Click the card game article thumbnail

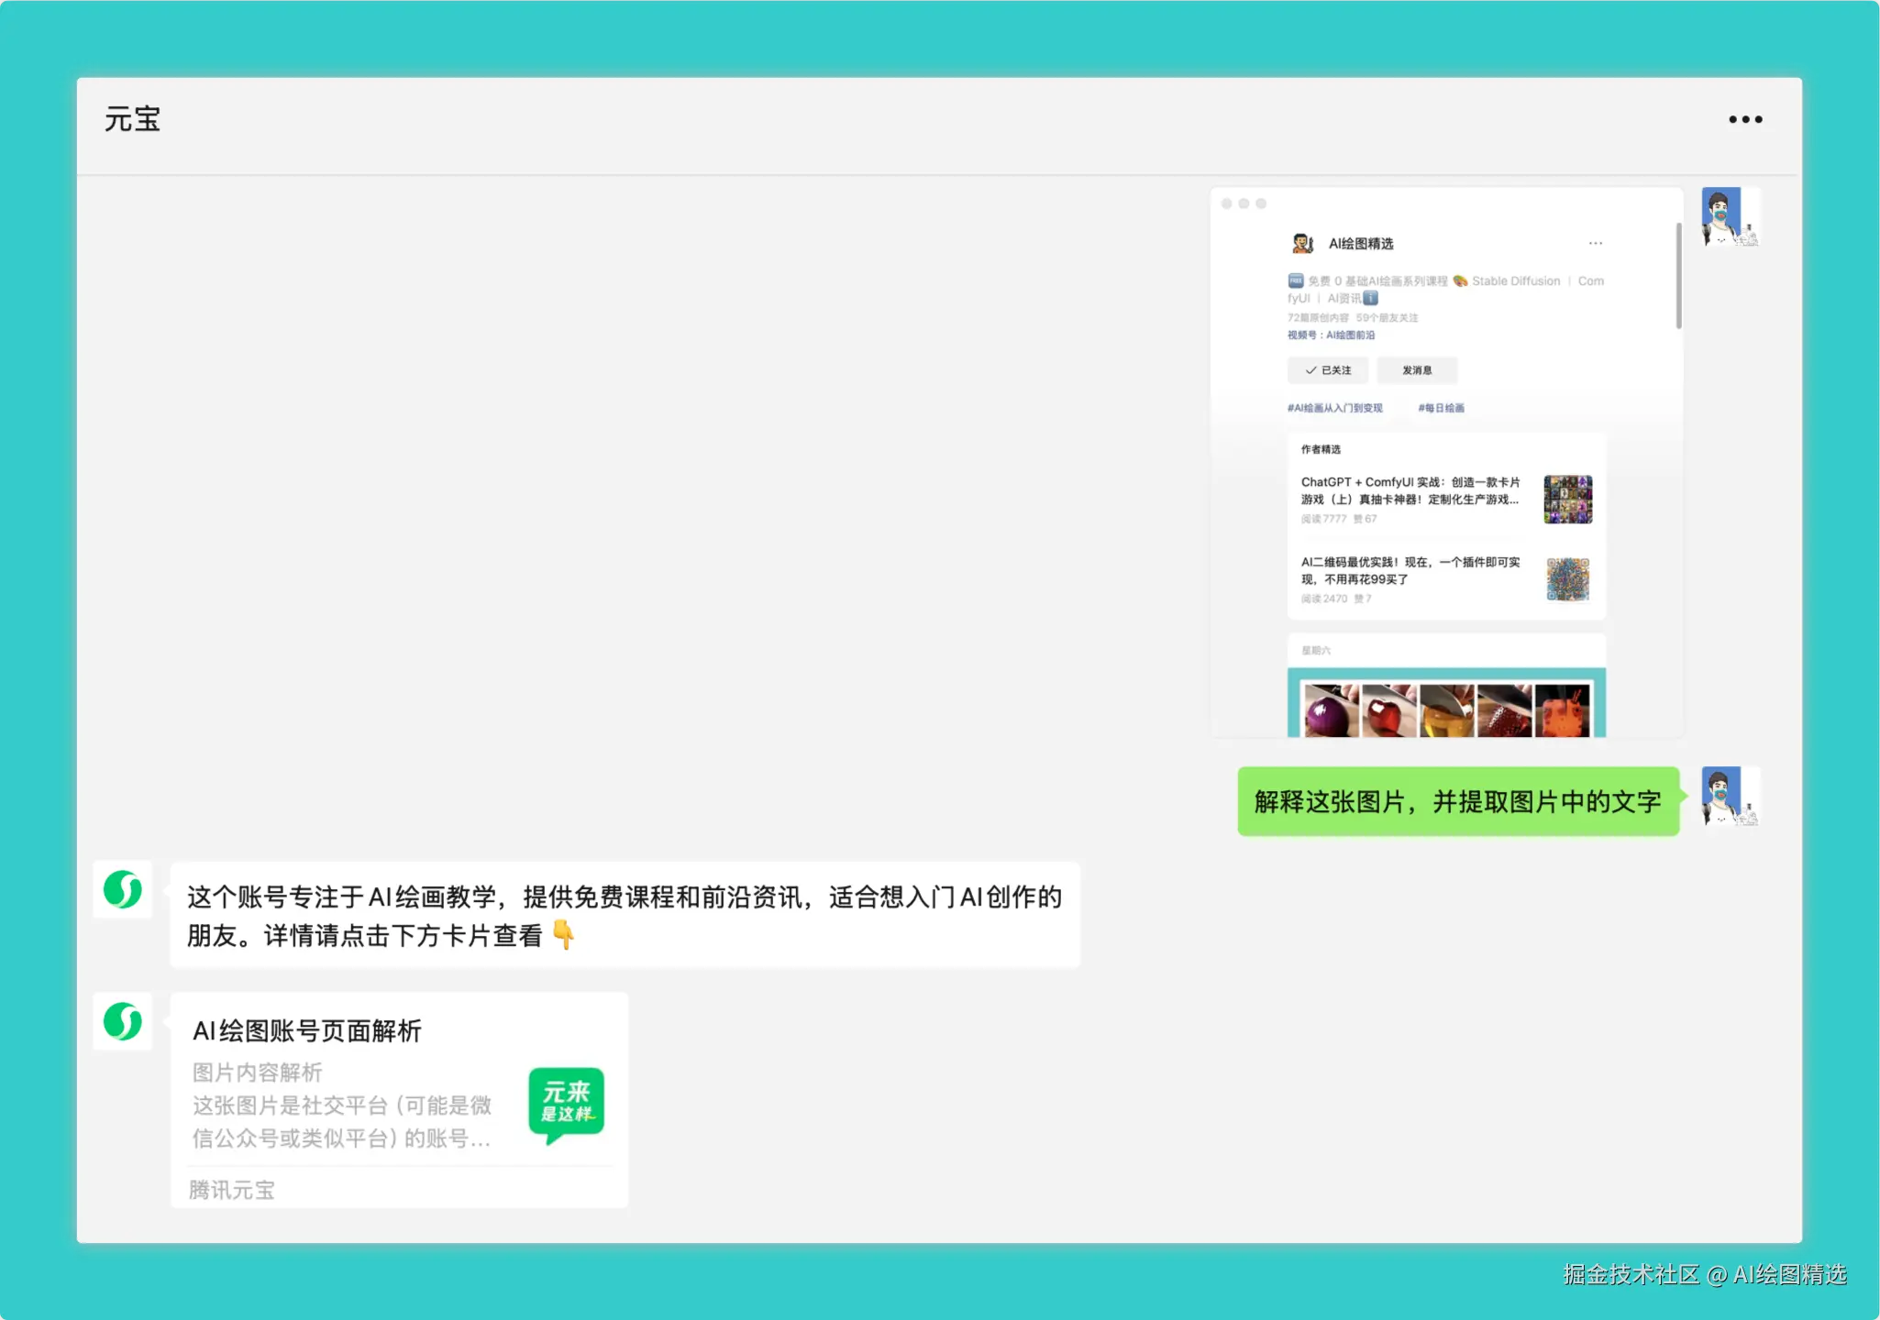[x=1567, y=499]
